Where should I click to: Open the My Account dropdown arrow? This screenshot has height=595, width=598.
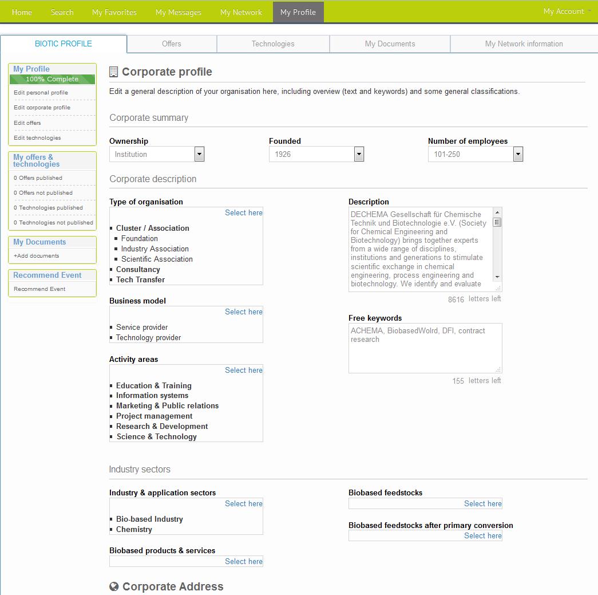[x=589, y=11]
